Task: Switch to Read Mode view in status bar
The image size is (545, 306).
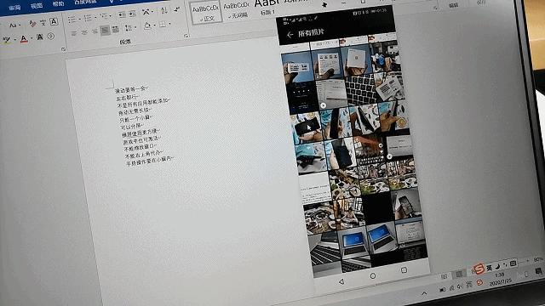Action: [x=444, y=276]
